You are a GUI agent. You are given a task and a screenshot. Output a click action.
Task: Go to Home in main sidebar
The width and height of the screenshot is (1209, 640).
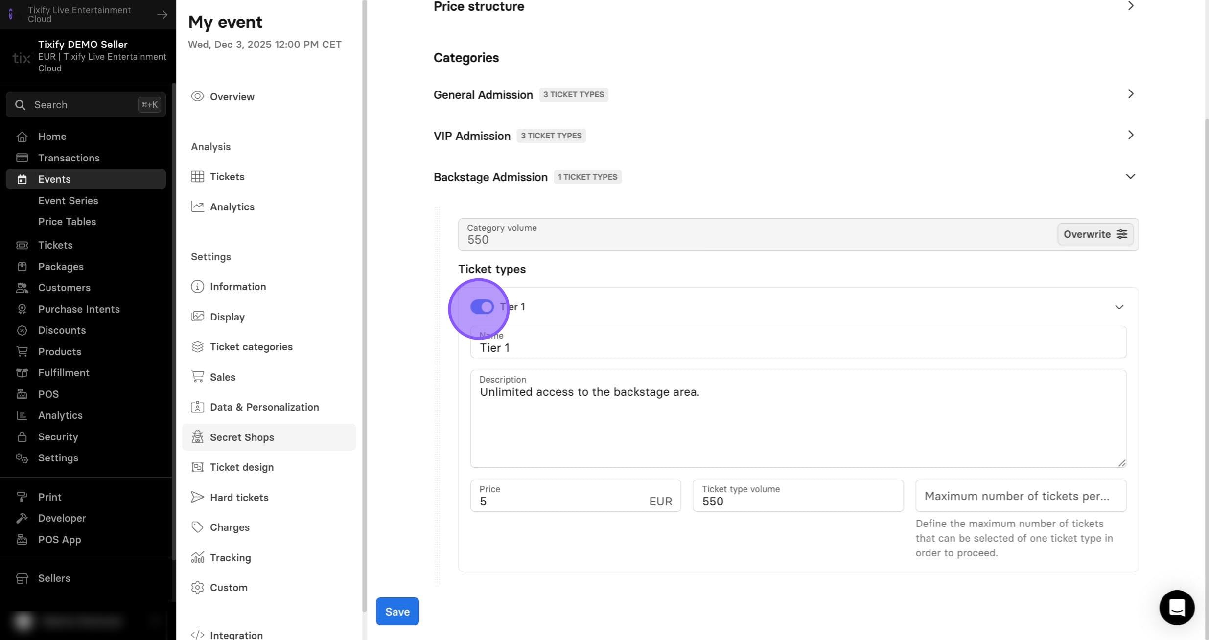click(86, 137)
